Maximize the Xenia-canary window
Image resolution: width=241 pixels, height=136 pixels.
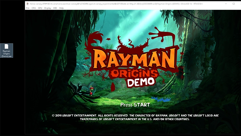(234, 4)
